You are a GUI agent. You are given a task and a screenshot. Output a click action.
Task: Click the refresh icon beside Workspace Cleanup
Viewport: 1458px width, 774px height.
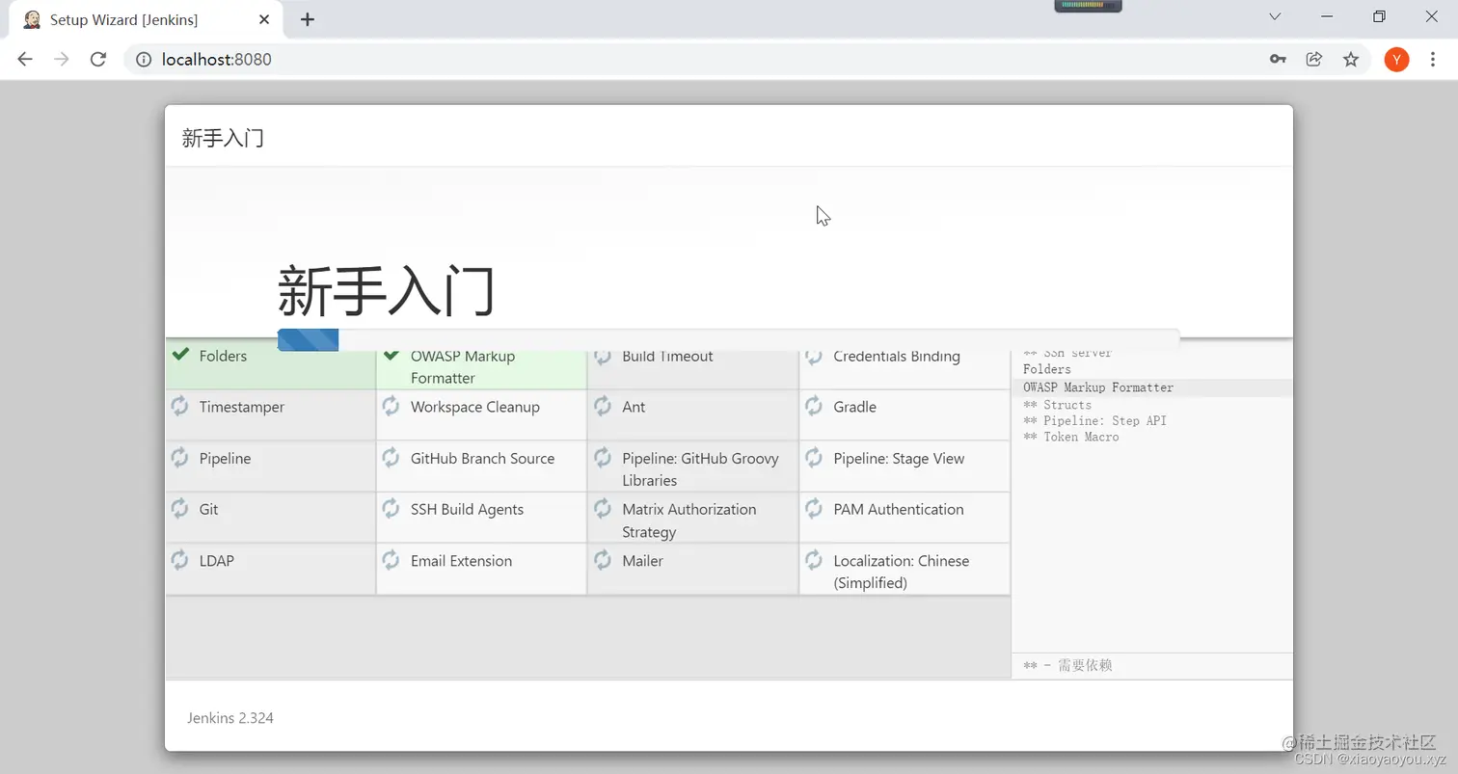(391, 406)
